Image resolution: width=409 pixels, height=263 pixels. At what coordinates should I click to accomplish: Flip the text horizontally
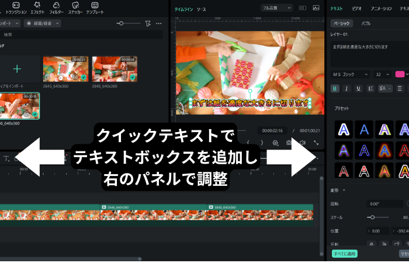tap(371, 244)
